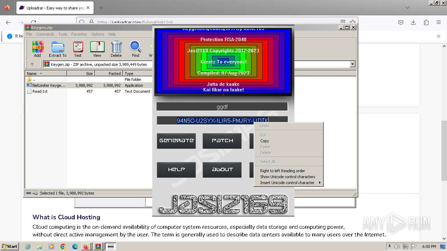Click the taskbar clock showing 6:00 PM

(429, 246)
